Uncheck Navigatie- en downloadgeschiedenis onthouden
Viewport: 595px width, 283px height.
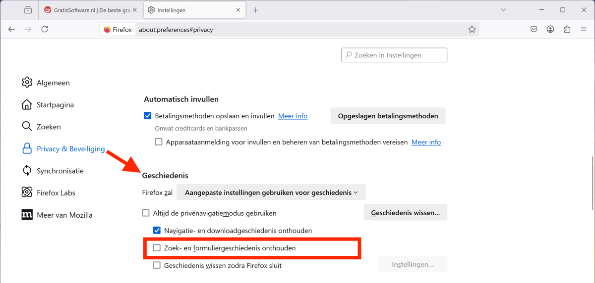[x=157, y=231]
